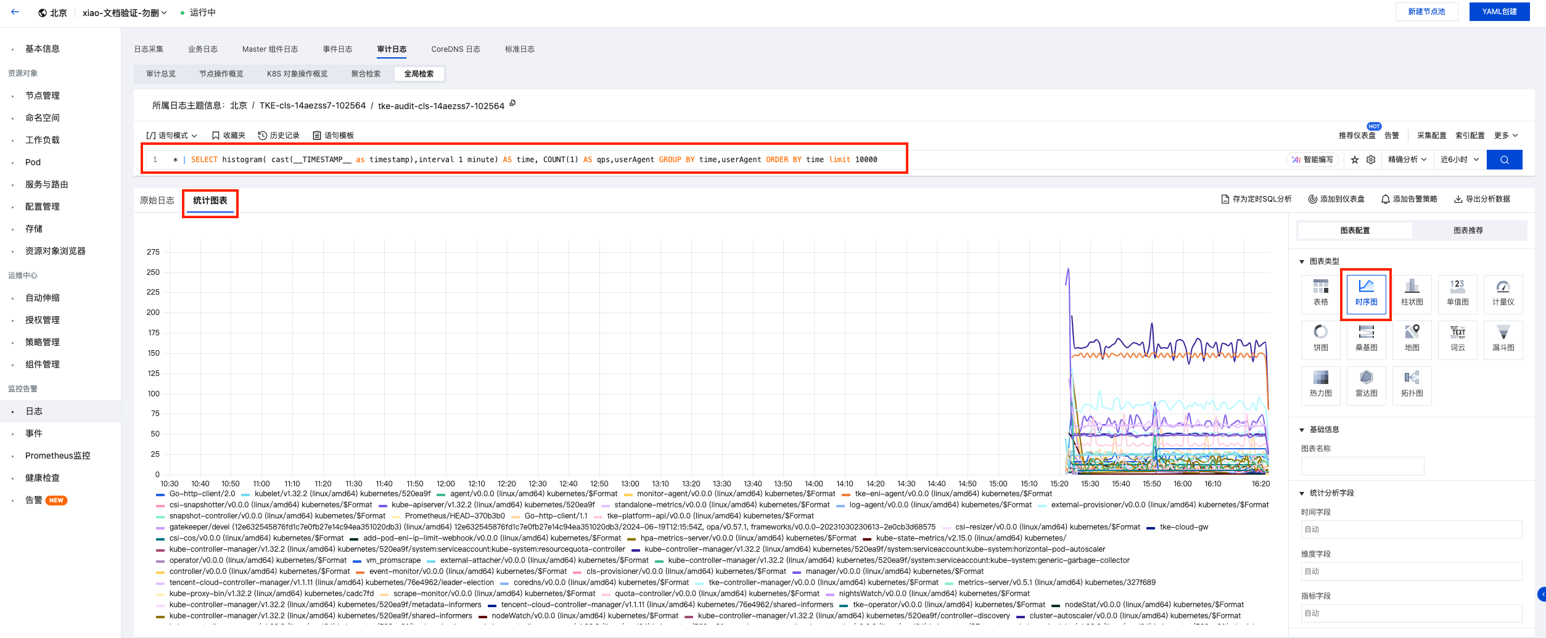The height and width of the screenshot is (638, 1546).
Task: Click the 新建节点池 button
Action: pyautogui.click(x=1426, y=12)
